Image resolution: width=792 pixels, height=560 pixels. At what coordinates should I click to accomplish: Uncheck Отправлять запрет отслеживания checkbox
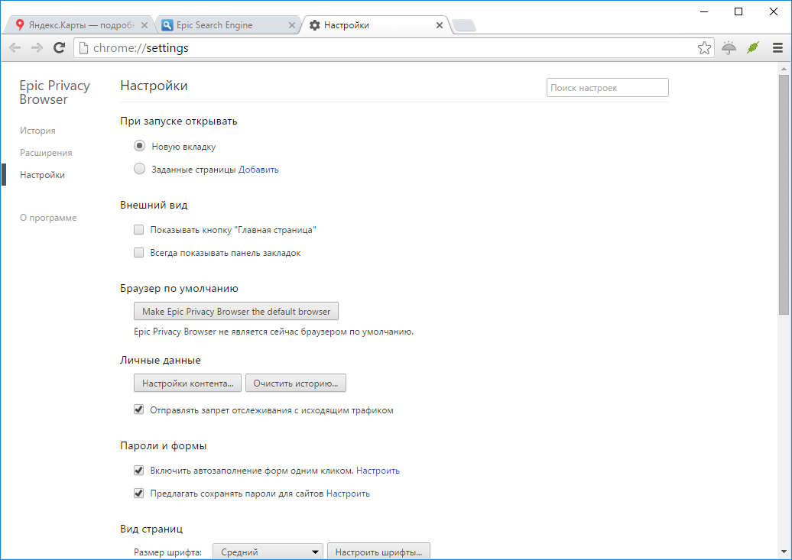[x=138, y=409]
